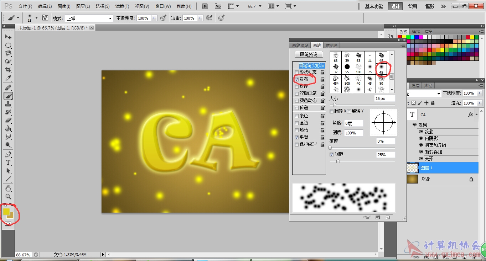Viewport: 486px width, 261px height.
Task: Open the 模式 blend mode dropdown
Action: 110,18
